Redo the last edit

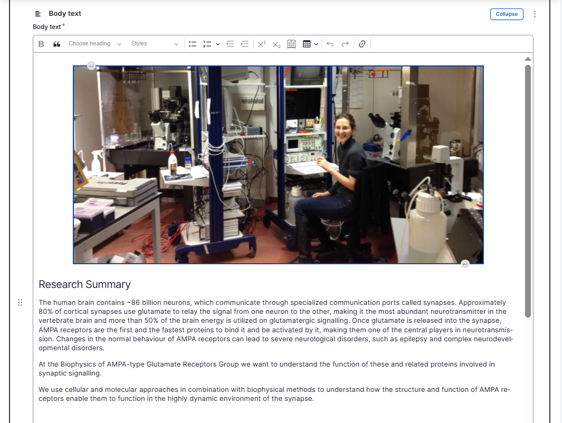coord(345,44)
